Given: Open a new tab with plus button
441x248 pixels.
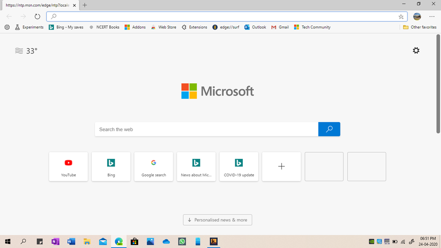Looking at the screenshot, I should click(85, 5).
